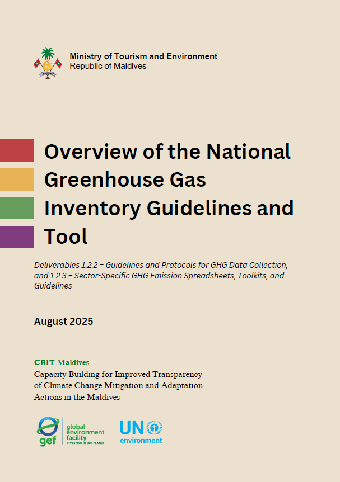Select the yellow color block

pos(17,179)
